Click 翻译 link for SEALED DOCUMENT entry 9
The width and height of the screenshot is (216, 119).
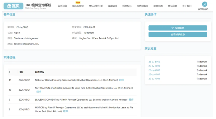(131, 100)
